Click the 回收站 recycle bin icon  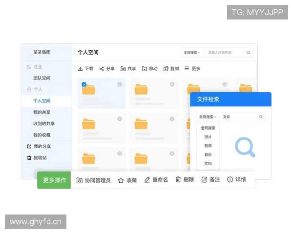29,158
